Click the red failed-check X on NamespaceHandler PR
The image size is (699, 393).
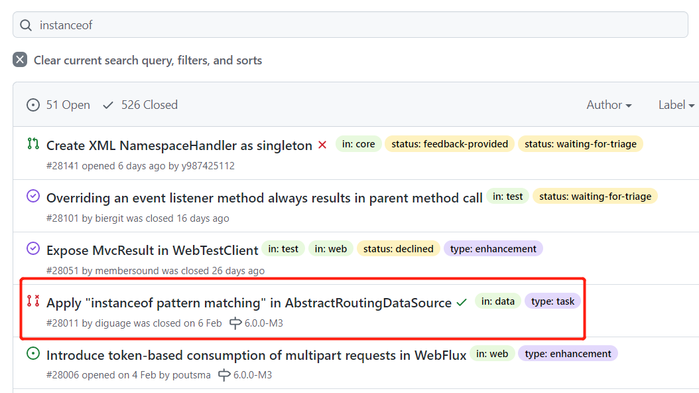(x=322, y=145)
